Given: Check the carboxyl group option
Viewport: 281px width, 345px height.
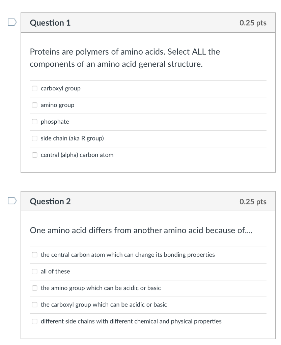Looking at the screenshot, I should click(35, 88).
